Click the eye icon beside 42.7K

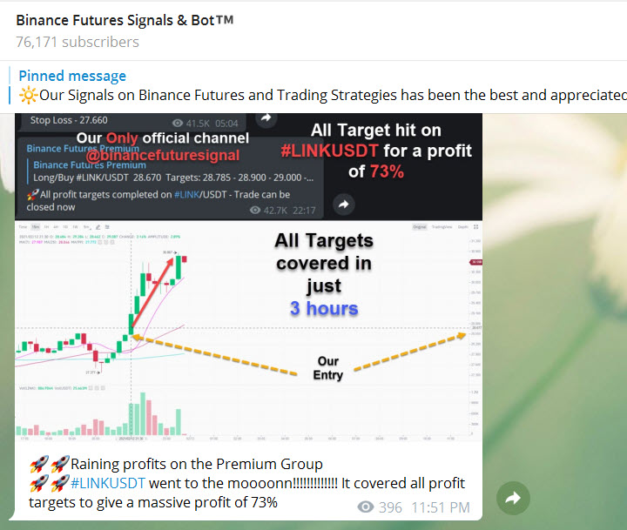tap(257, 210)
